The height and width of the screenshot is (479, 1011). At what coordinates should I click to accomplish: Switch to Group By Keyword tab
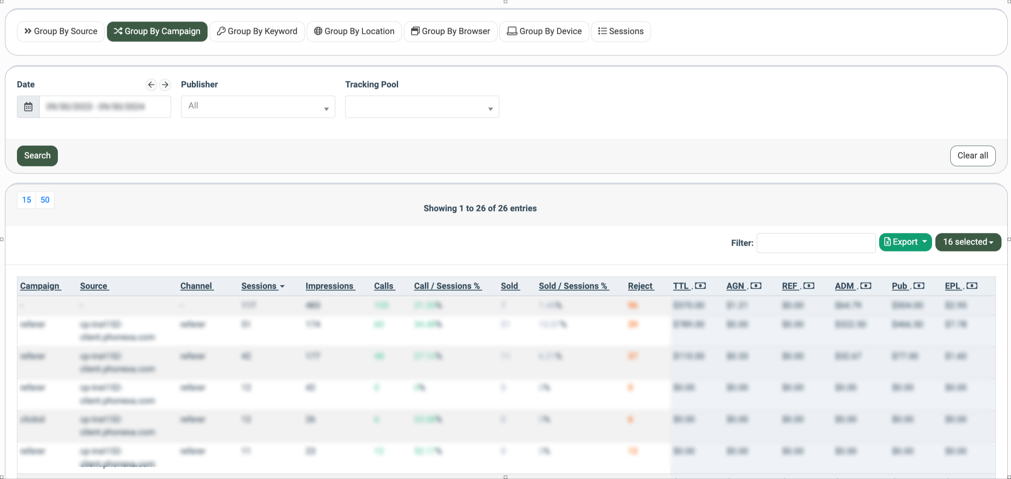(x=257, y=31)
